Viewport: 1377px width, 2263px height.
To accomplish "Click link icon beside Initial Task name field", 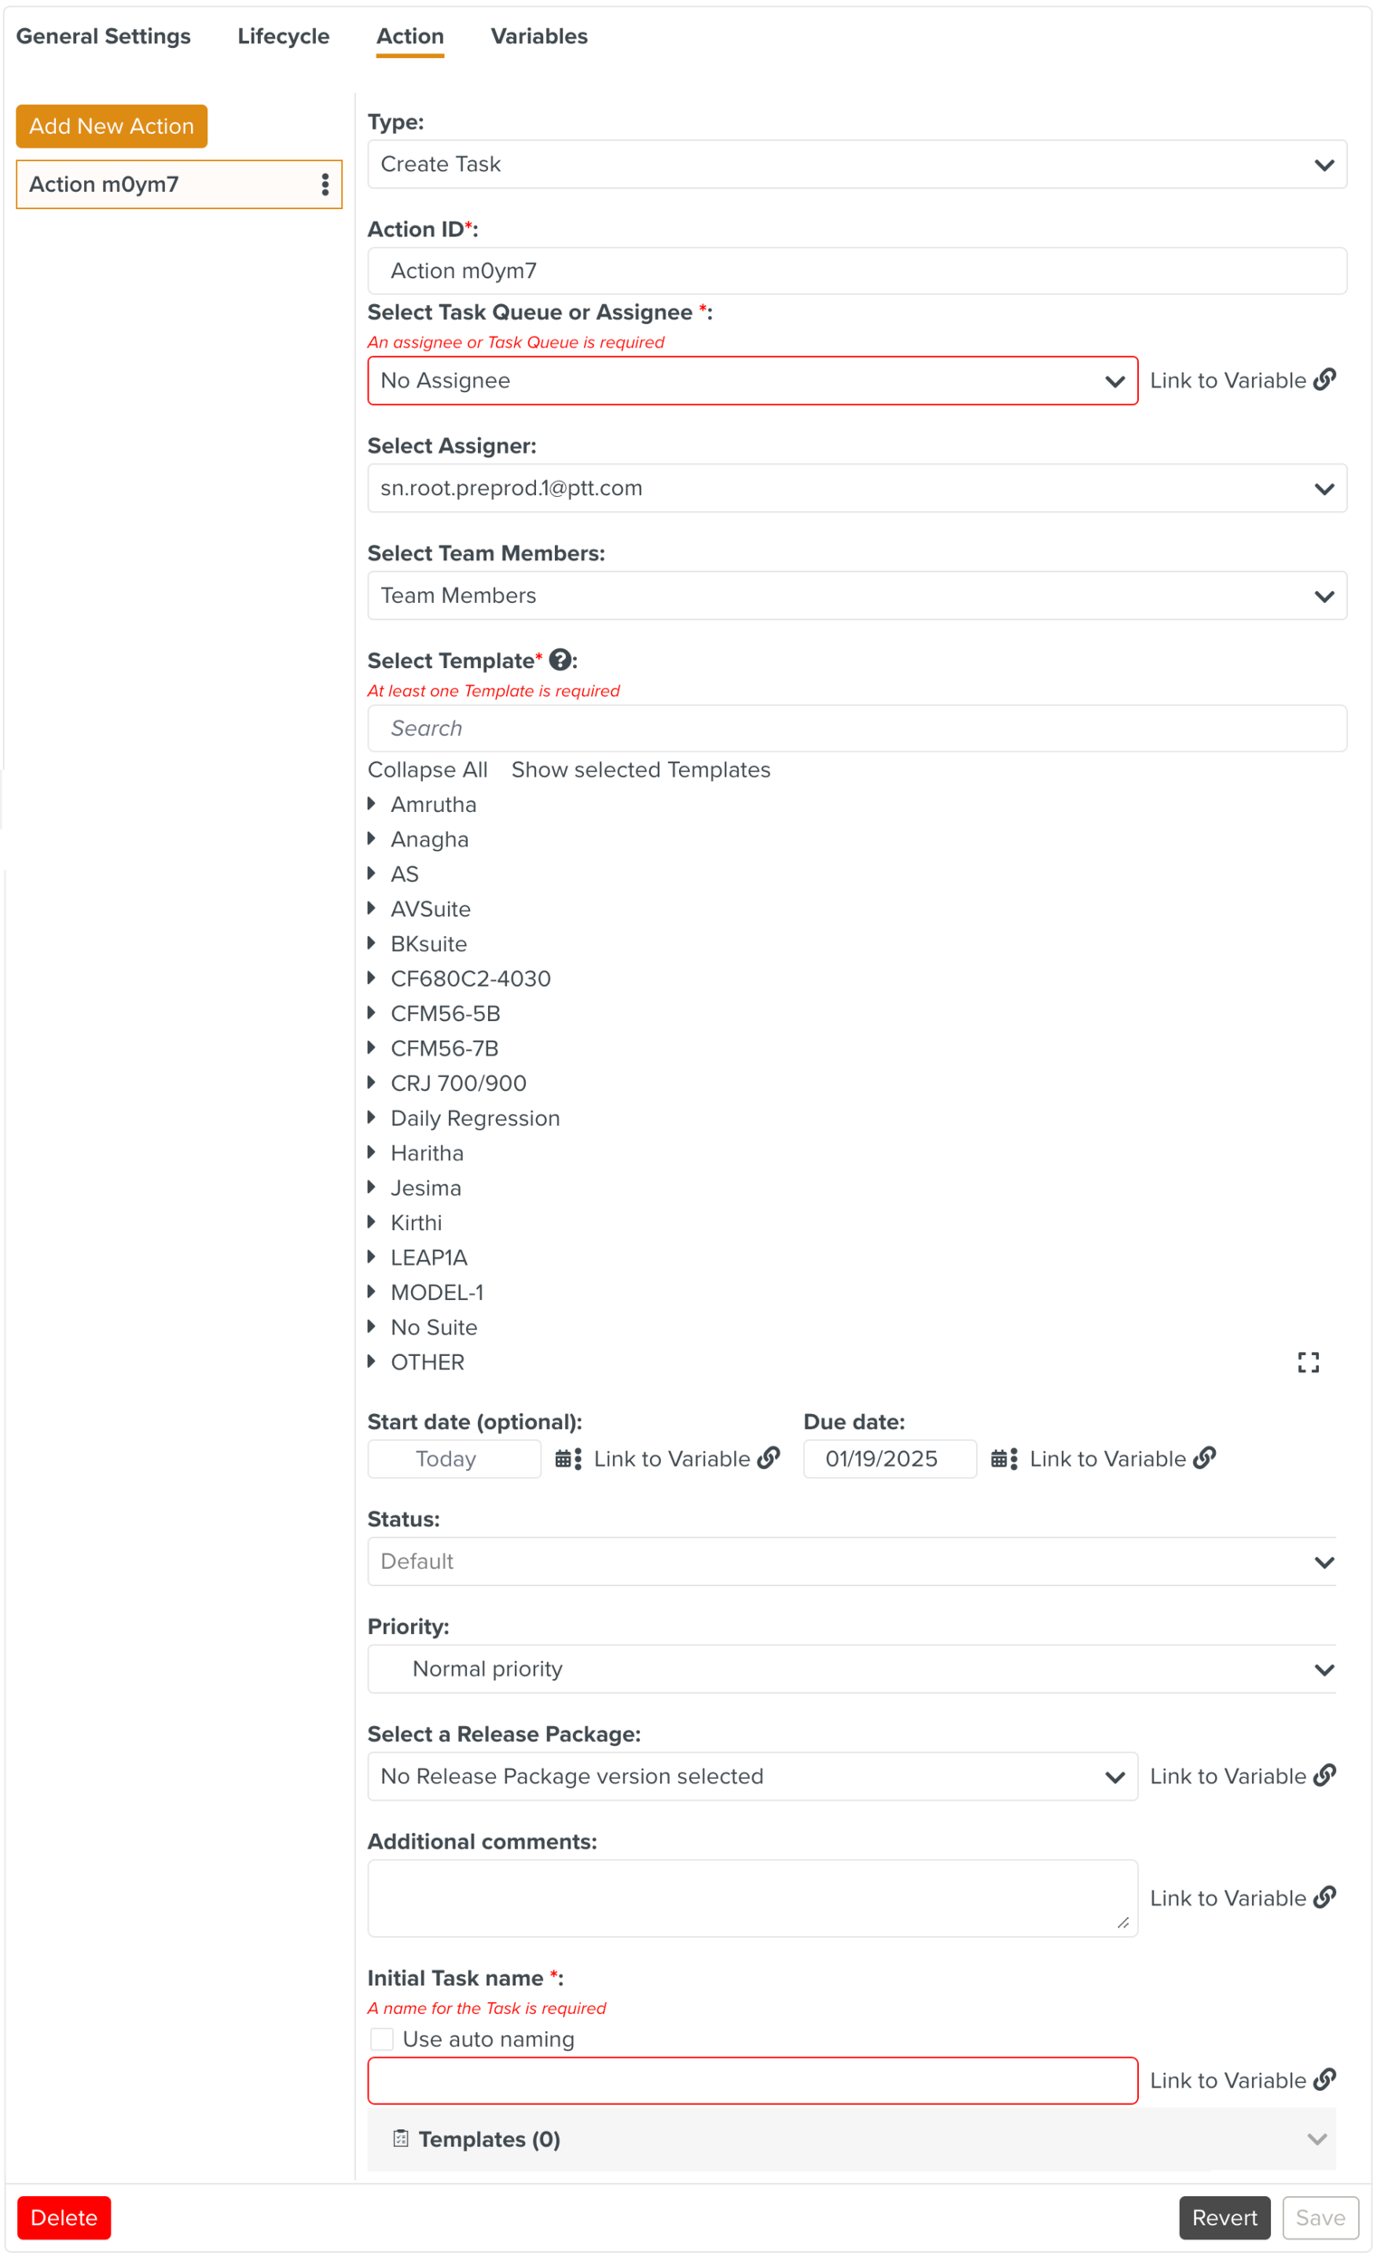I will tap(1324, 2079).
